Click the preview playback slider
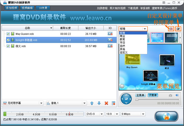This screenshot has height=126, width=184. [x=157, y=100]
